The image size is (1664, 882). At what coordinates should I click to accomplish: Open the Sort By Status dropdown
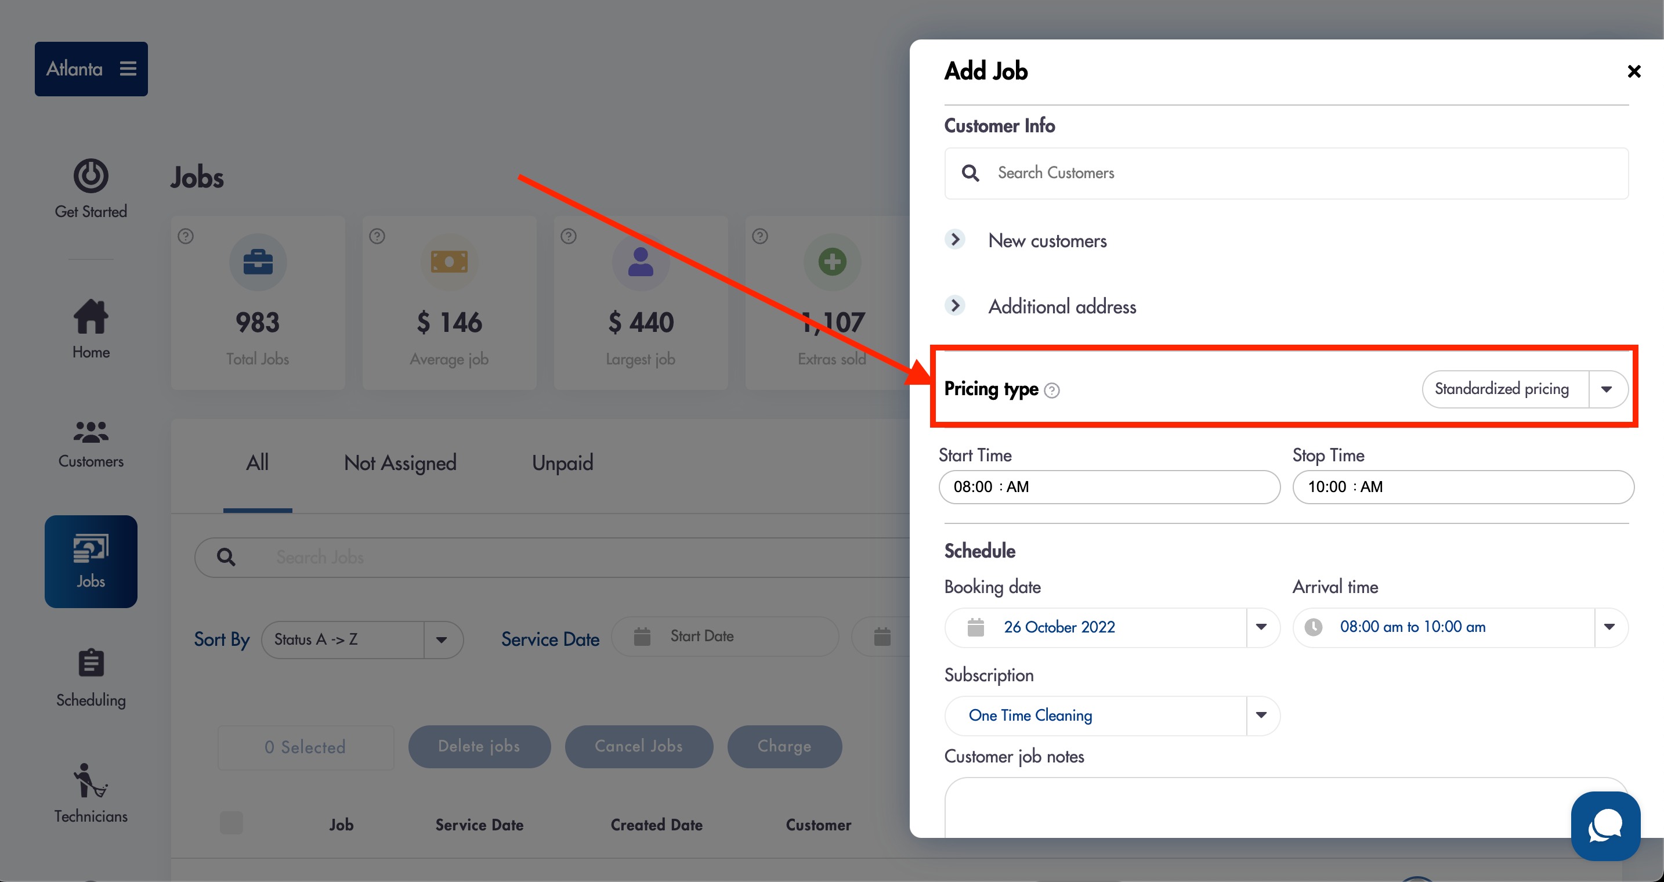click(363, 639)
